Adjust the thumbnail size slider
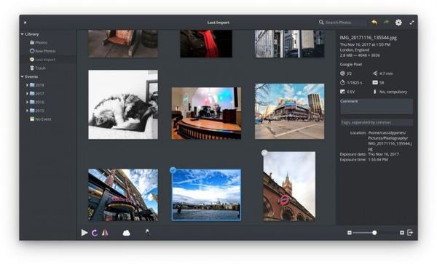 pos(374,233)
